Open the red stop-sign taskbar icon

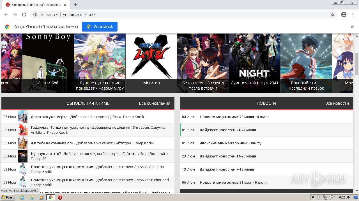[60, 197]
